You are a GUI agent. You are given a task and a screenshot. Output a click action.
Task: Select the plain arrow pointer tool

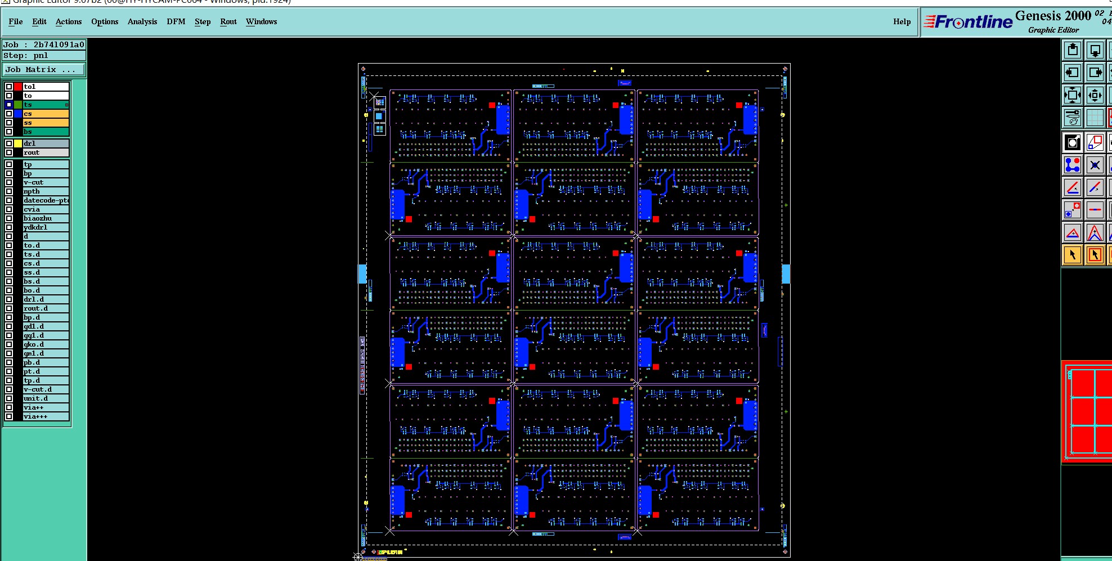[x=1073, y=255]
